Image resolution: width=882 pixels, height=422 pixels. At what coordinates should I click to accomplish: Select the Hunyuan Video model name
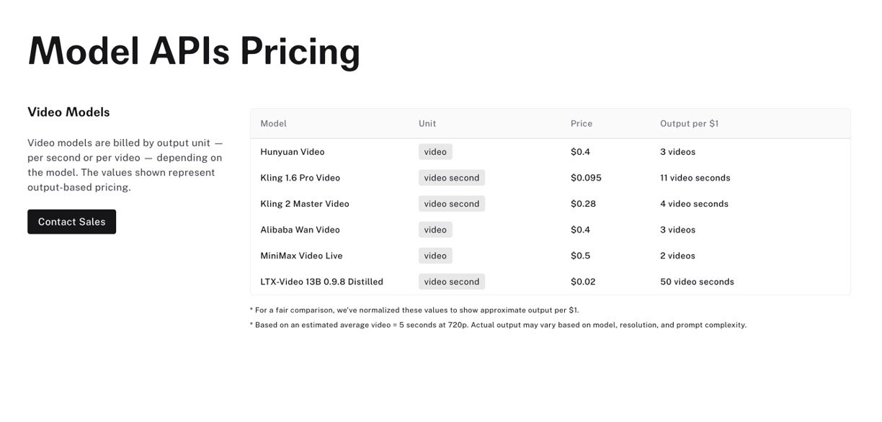coord(293,152)
